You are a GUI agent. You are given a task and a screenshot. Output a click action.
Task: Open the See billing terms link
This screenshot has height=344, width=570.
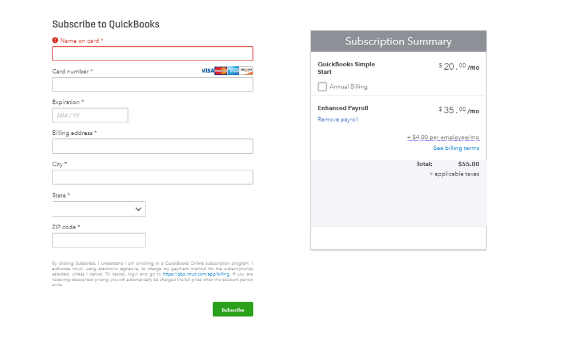pyautogui.click(x=456, y=148)
